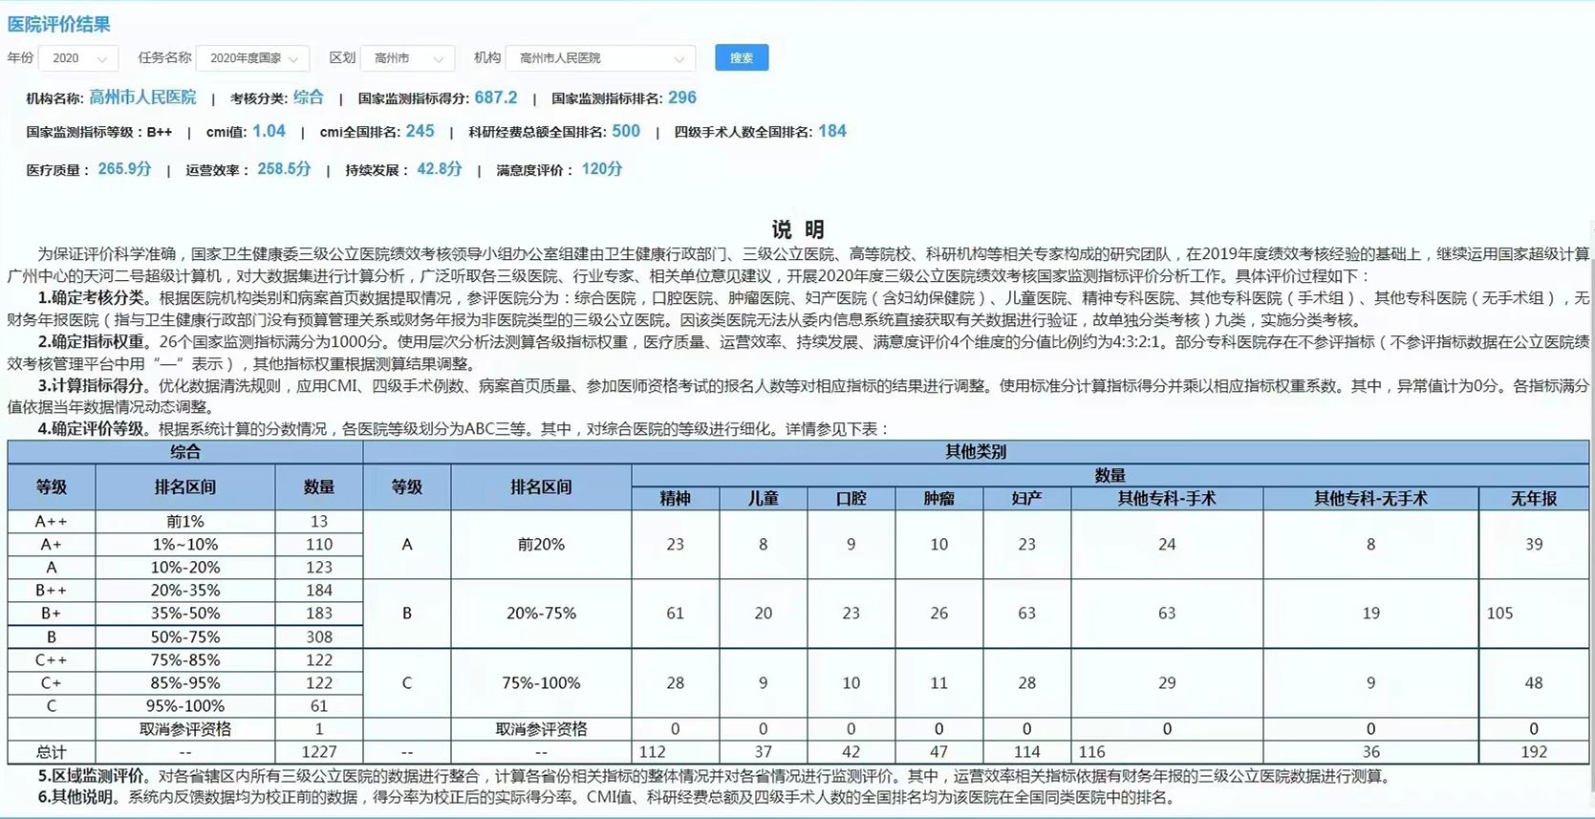Click the cmi全国排名 value 245
This screenshot has width=1595, height=819.
[420, 131]
